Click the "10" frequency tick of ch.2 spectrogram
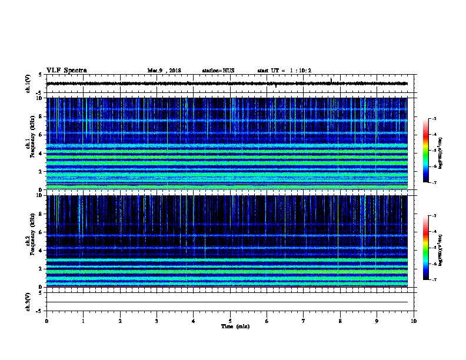This screenshot has width=466, height=360. 39,195
